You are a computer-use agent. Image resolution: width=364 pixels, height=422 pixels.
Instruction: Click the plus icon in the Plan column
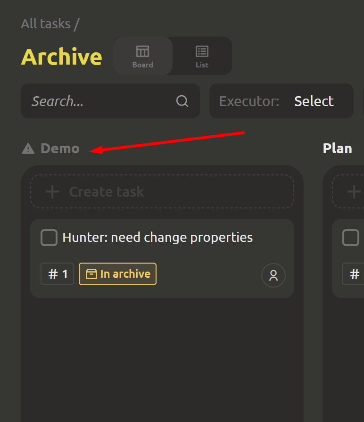(354, 191)
